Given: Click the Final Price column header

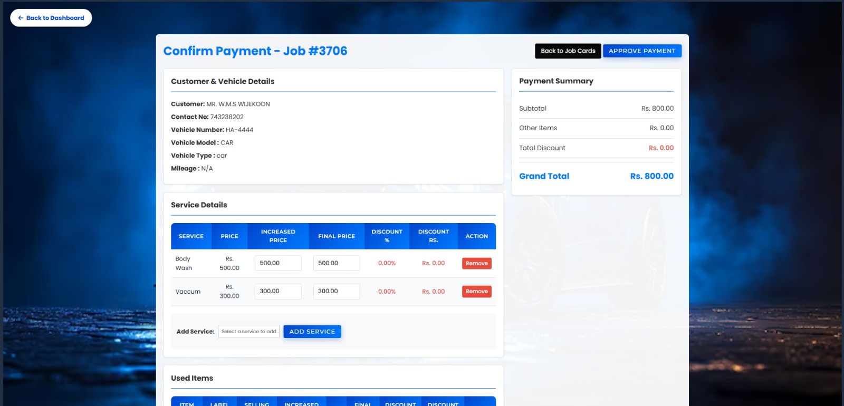Looking at the screenshot, I should click(337, 236).
